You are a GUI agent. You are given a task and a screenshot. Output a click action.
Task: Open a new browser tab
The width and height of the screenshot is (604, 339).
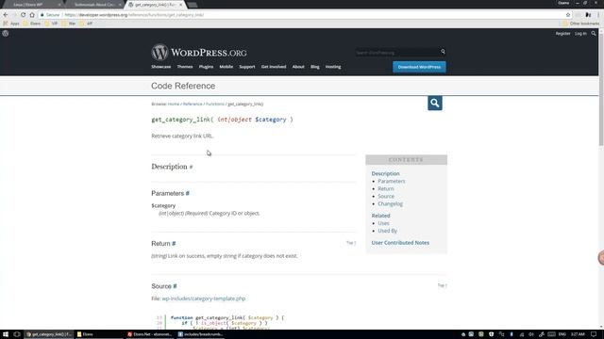(193, 5)
